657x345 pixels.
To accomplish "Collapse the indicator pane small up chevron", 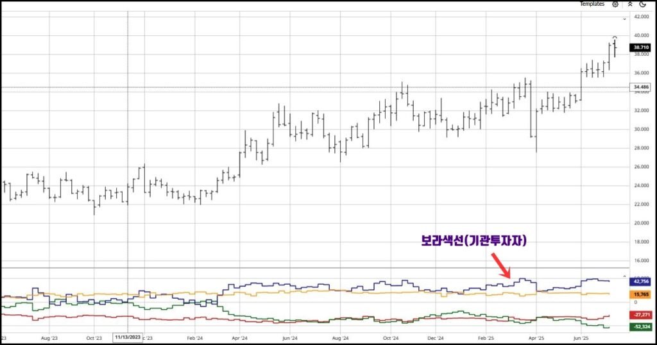I will 624,277.
